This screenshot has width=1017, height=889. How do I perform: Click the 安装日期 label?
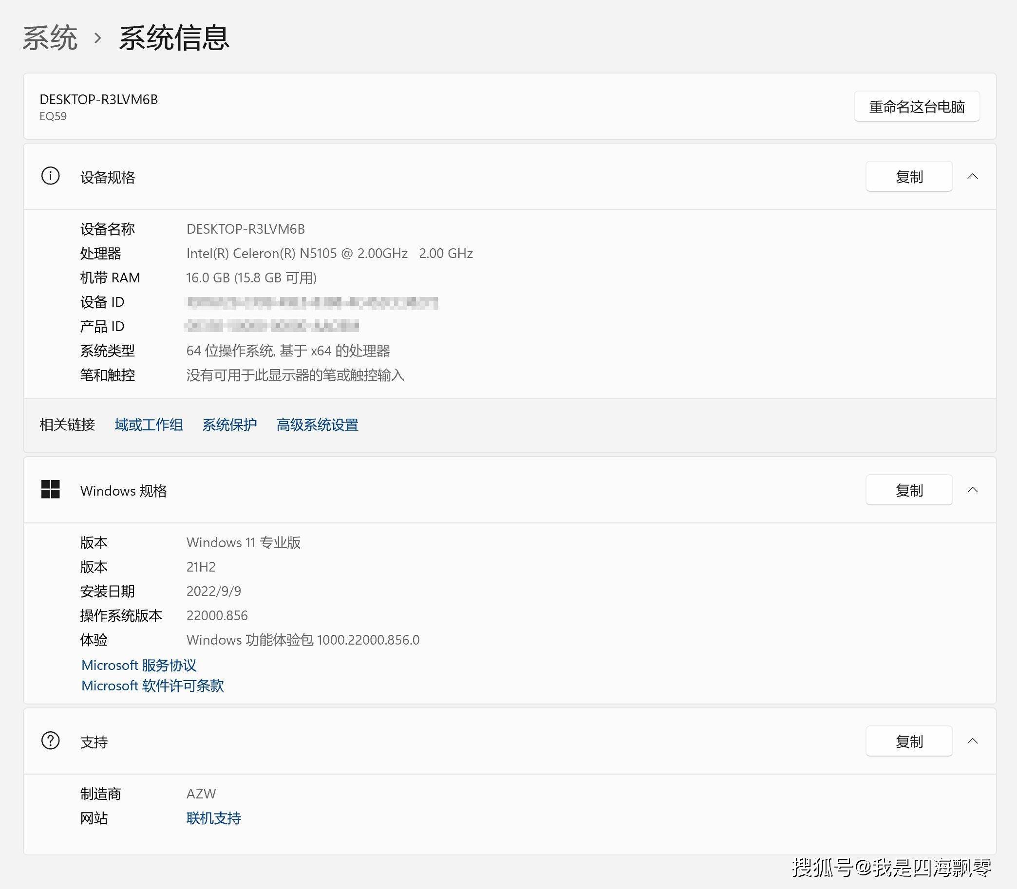point(107,591)
